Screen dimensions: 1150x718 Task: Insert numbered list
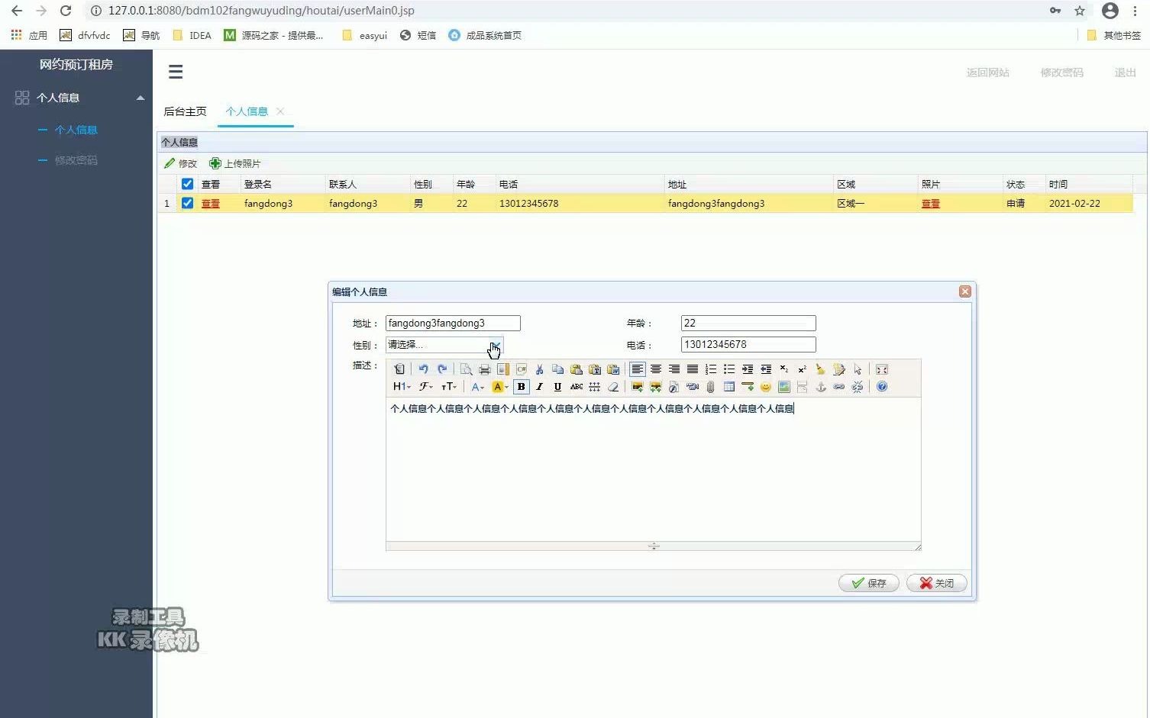click(710, 369)
